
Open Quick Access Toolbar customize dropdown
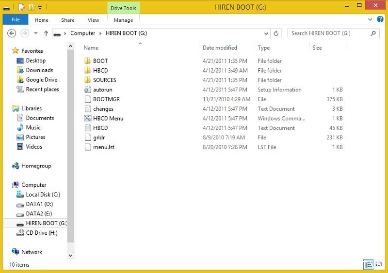(40, 7)
